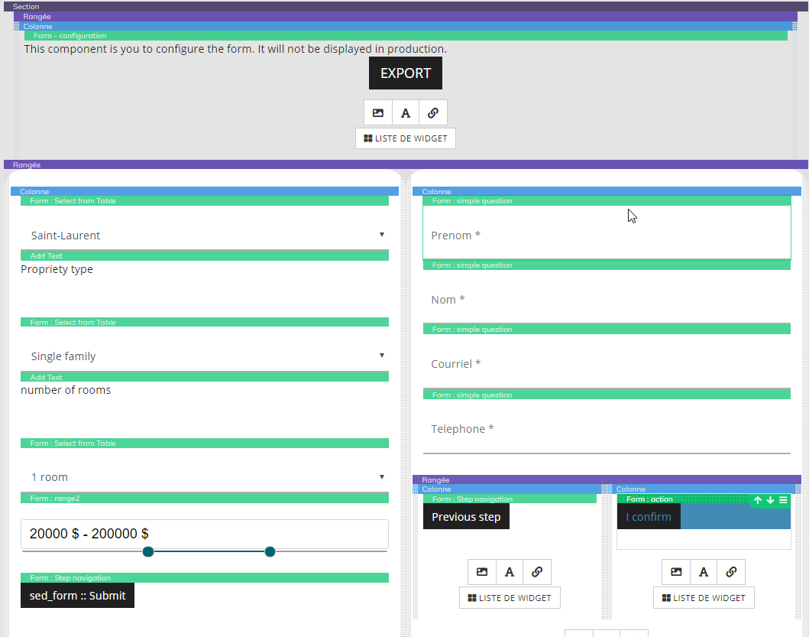Insert link below Previous step column
809x637 pixels.
click(537, 572)
